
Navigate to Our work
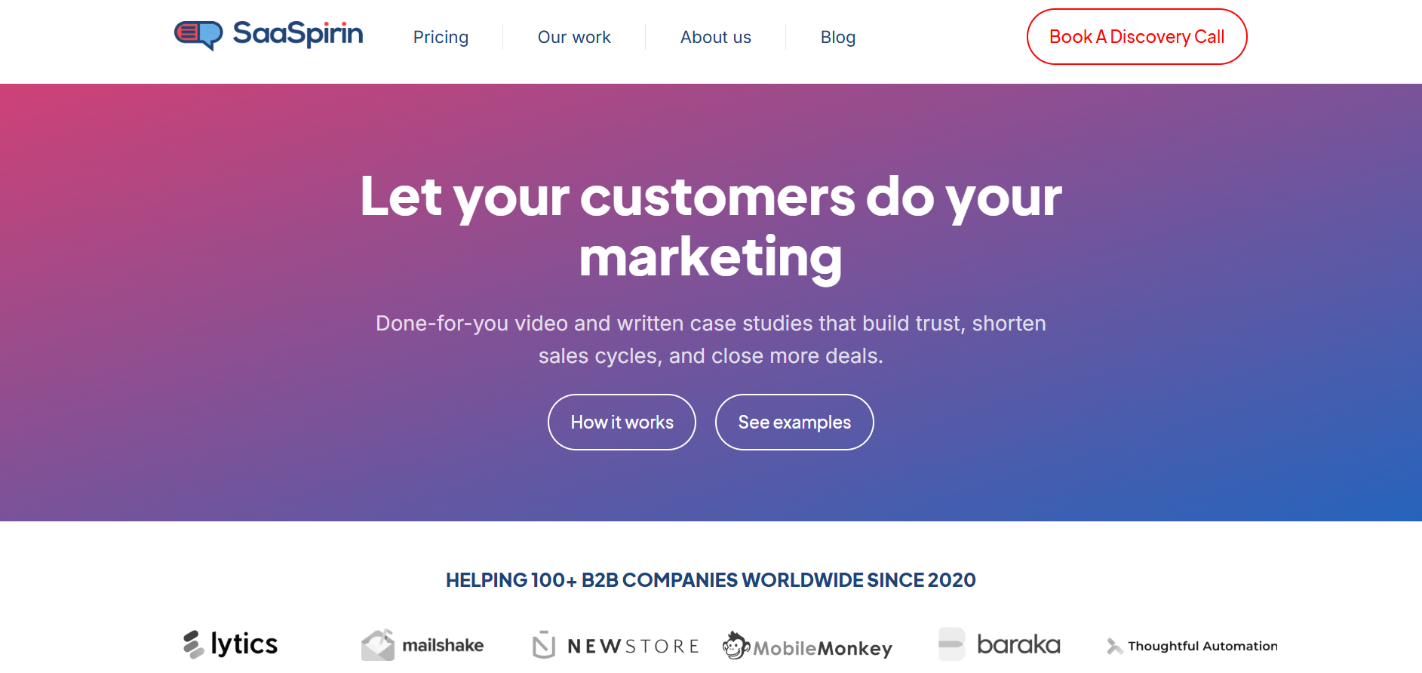point(573,36)
